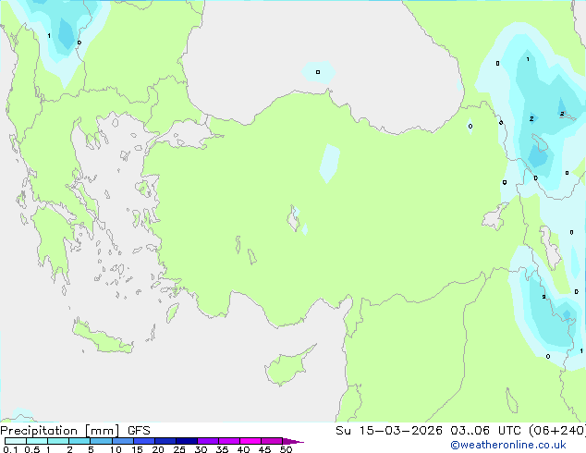Pick the 15–20 mm legend swatch
Screen dimensions: 586x453
pos(144,441)
